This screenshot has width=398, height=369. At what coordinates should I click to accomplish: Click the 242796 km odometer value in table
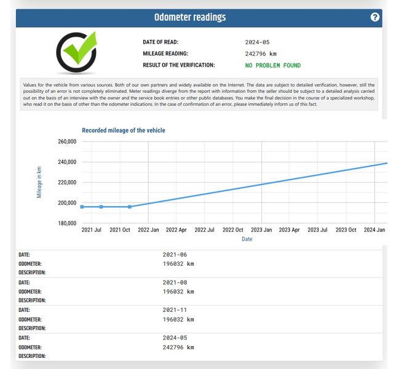click(178, 347)
